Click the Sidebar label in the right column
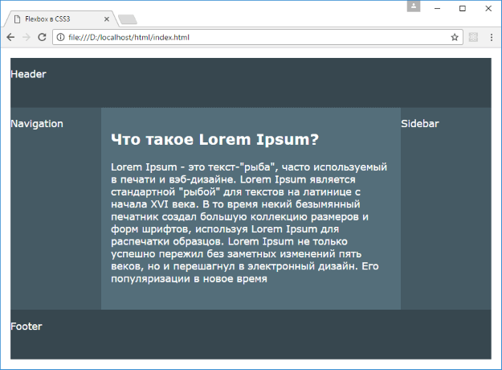This screenshot has height=370, width=502. click(420, 124)
